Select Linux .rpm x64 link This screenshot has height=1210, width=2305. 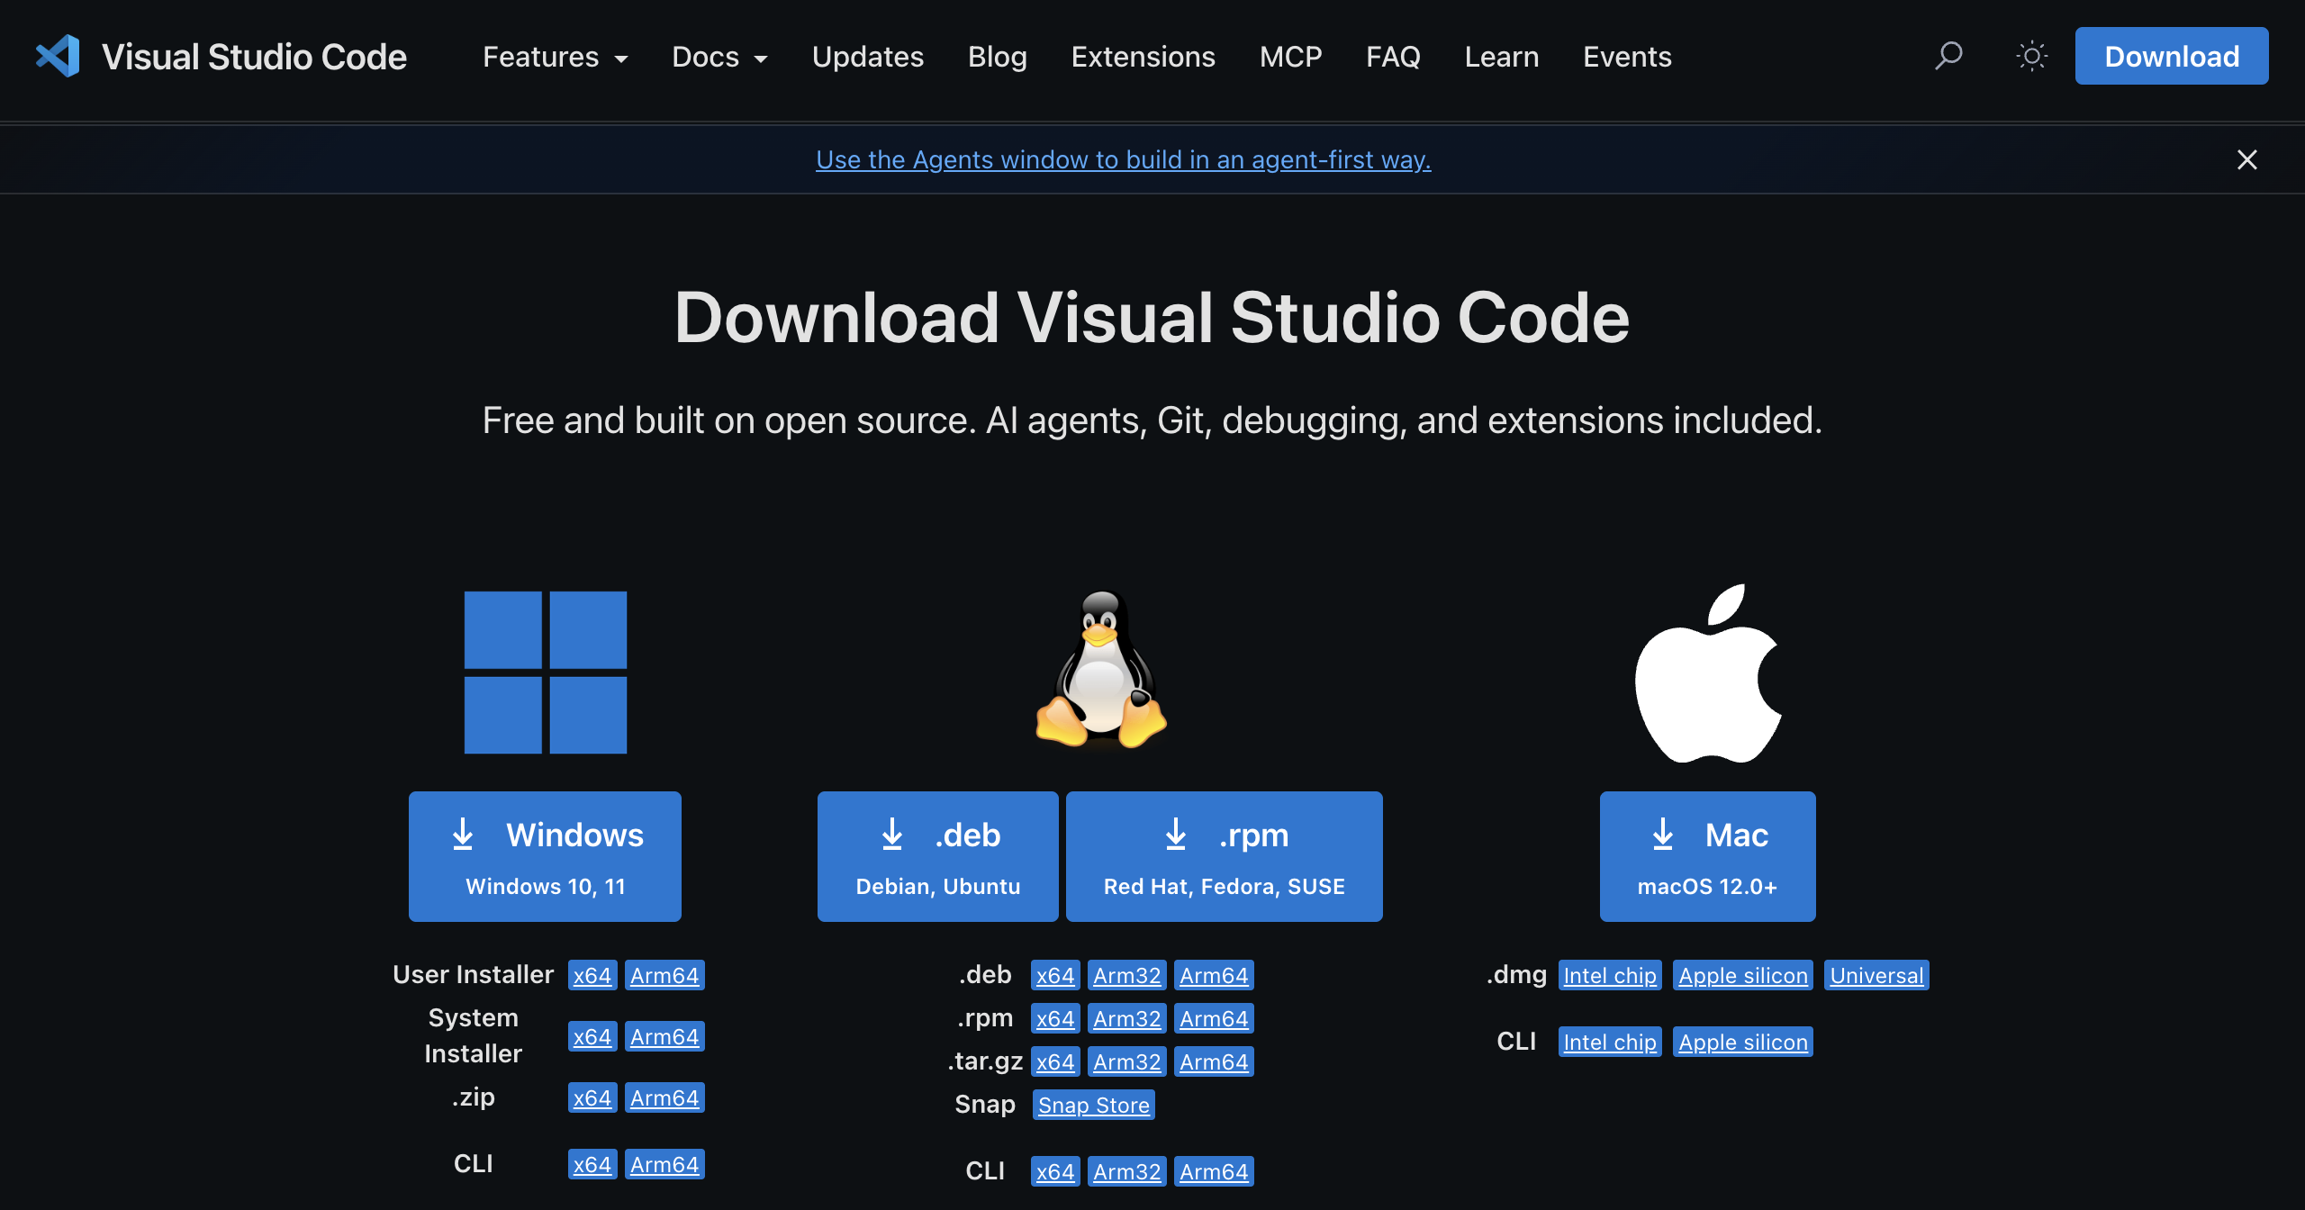(x=1055, y=1018)
